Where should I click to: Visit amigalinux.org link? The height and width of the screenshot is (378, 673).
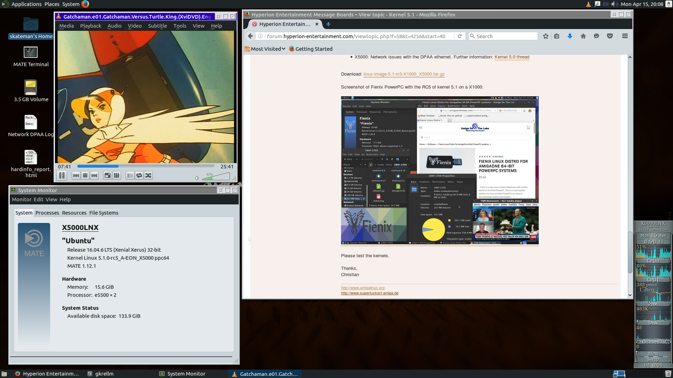point(363,288)
